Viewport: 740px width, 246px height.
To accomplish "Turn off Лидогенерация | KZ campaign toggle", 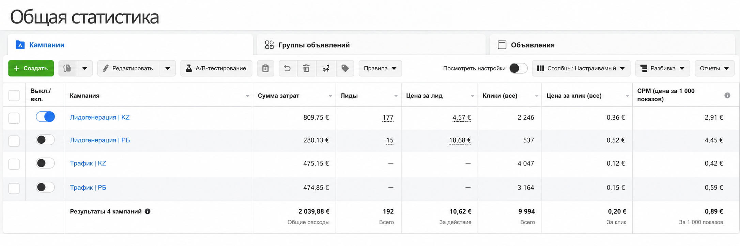I will click(x=45, y=117).
